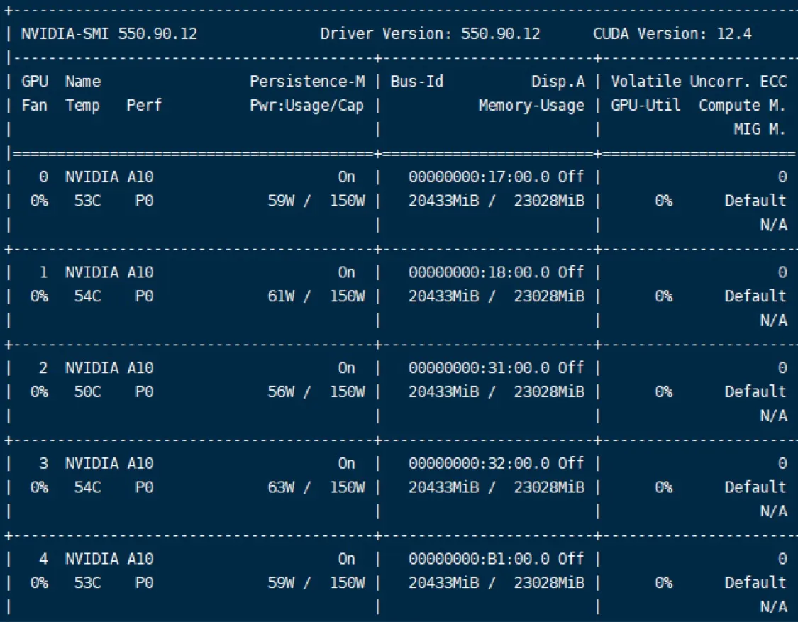Click the "CUDA Version: 12.4" text
The width and height of the screenshot is (798, 622).
click(672, 33)
